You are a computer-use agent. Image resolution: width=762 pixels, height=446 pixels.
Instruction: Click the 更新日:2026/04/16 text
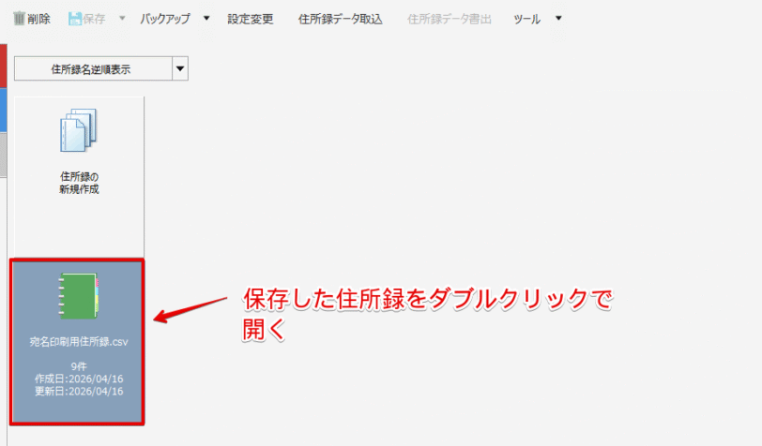pos(79,391)
